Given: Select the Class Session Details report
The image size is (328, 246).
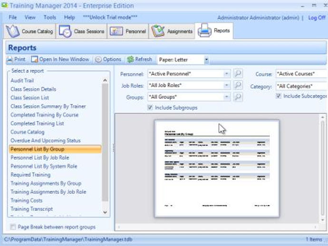Looking at the screenshot, I should [x=33, y=89].
